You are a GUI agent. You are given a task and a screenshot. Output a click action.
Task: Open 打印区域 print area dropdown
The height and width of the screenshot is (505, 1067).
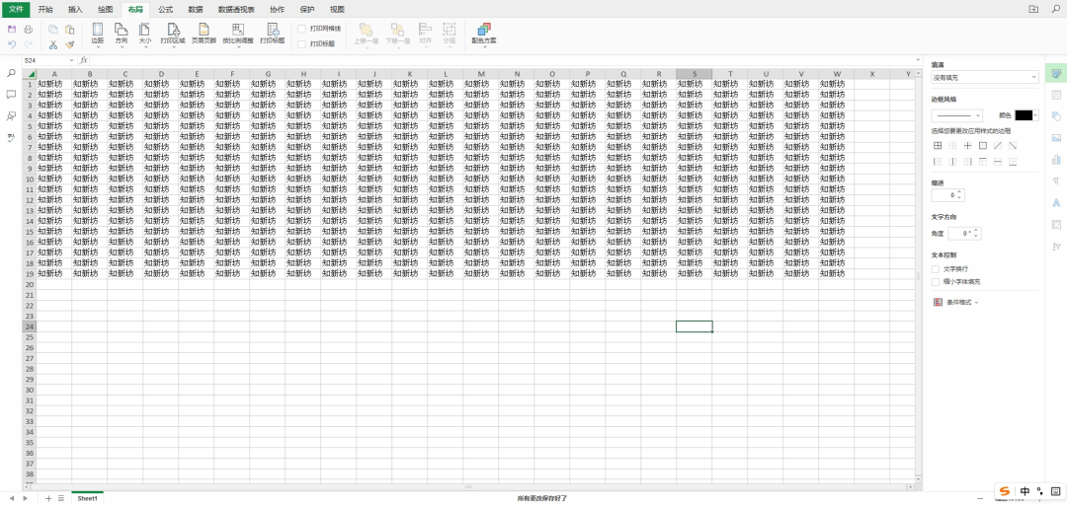173,35
